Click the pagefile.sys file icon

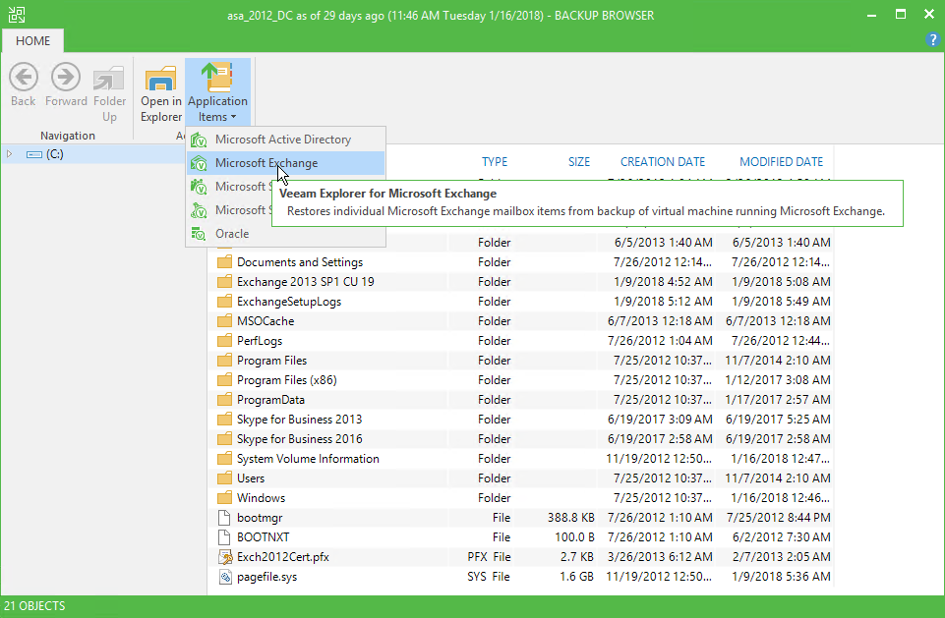pyautogui.click(x=225, y=577)
